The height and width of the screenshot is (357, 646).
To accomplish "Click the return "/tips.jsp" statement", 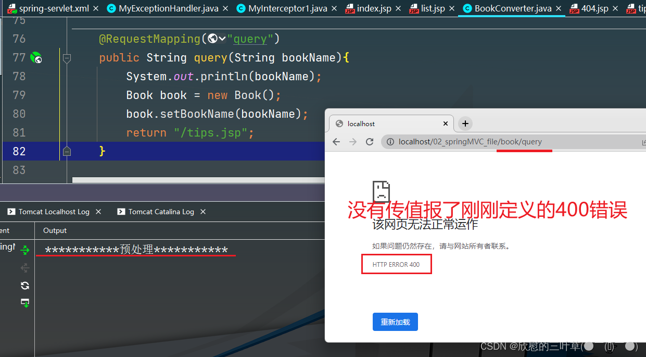I will pos(190,133).
